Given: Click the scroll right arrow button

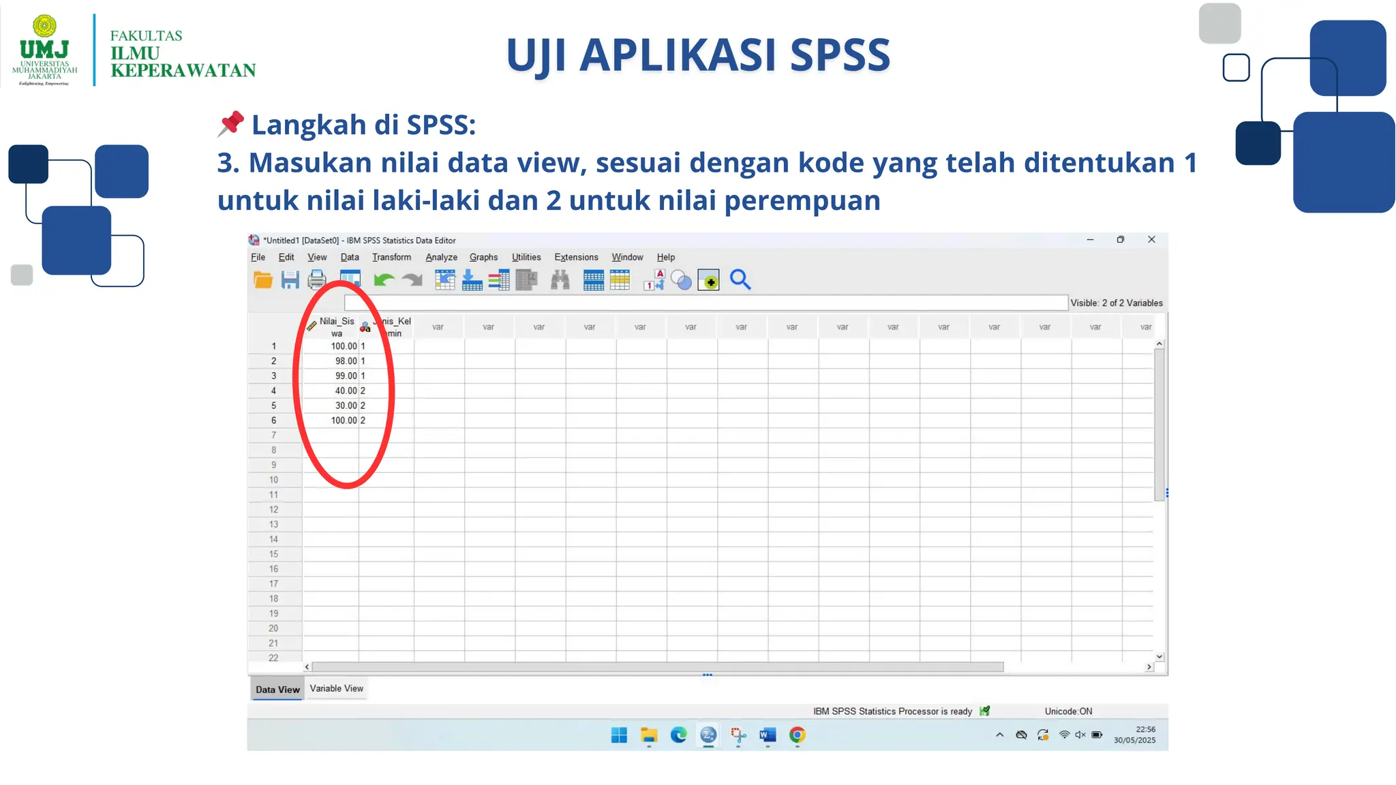Looking at the screenshot, I should [x=1149, y=667].
